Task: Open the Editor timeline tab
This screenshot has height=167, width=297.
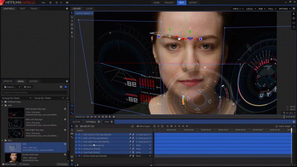Action: (76, 122)
